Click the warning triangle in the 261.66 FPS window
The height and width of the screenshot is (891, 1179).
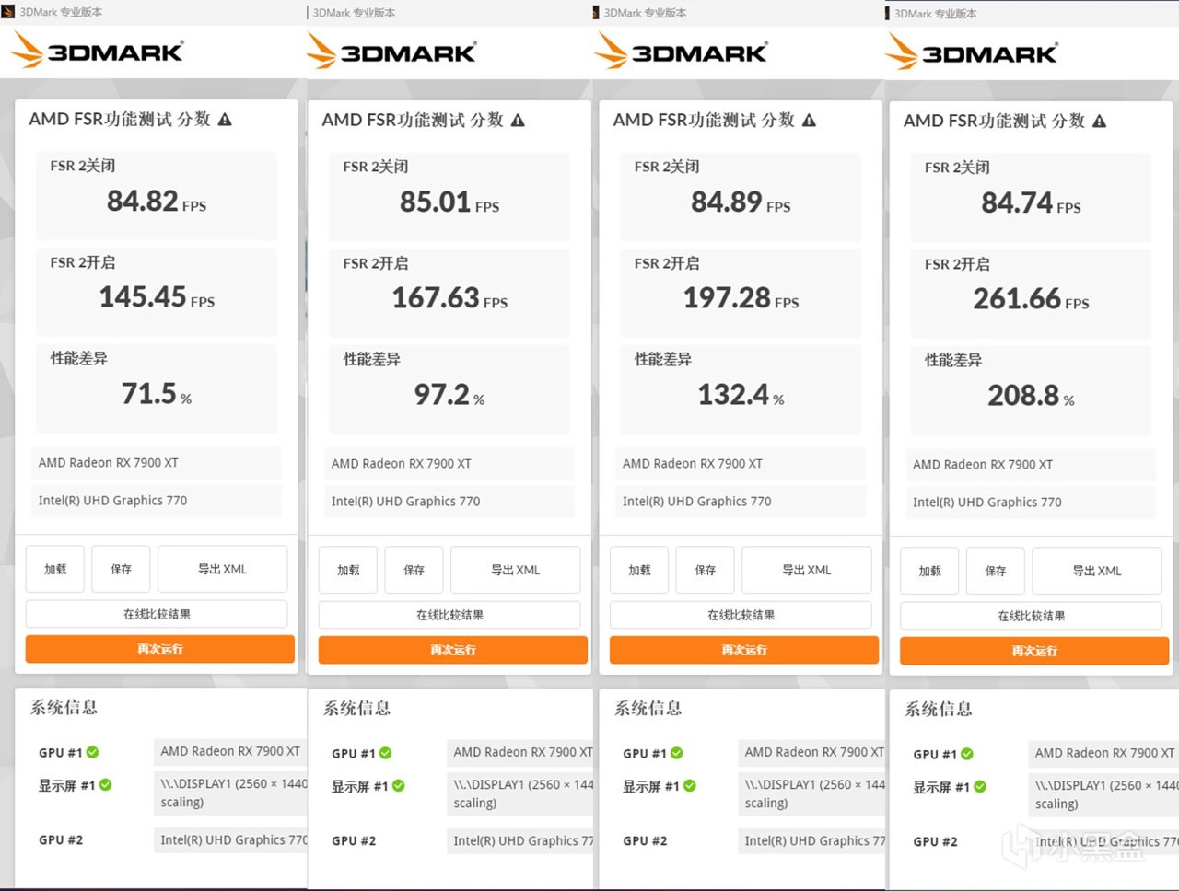pyautogui.click(x=1099, y=121)
